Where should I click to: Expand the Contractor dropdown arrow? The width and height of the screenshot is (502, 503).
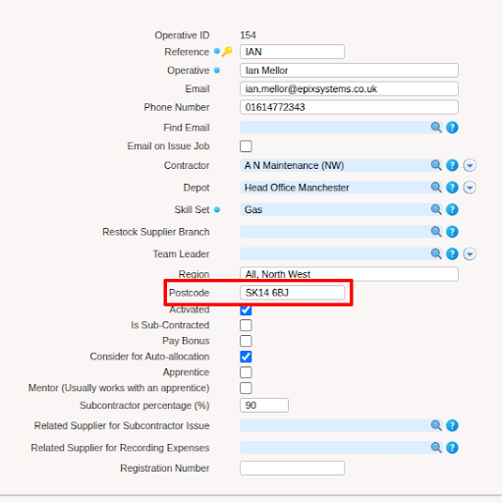click(470, 165)
